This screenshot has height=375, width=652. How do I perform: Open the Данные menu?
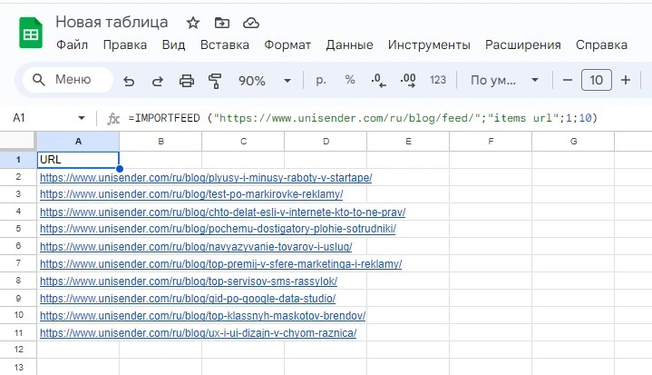pyautogui.click(x=349, y=45)
